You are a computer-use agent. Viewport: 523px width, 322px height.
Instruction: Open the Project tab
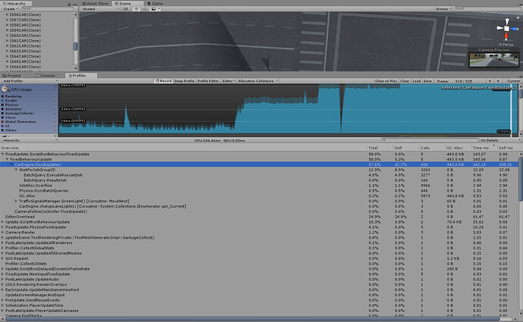(11, 76)
